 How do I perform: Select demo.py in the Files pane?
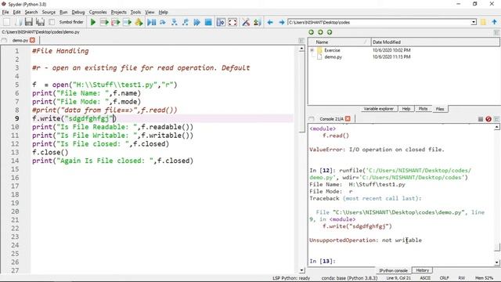pyautogui.click(x=333, y=57)
